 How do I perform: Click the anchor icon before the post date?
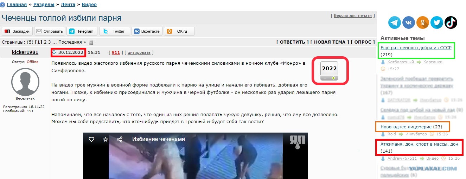54,52
